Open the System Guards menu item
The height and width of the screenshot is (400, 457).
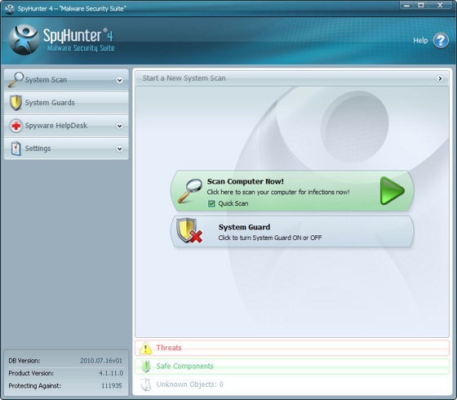click(66, 103)
